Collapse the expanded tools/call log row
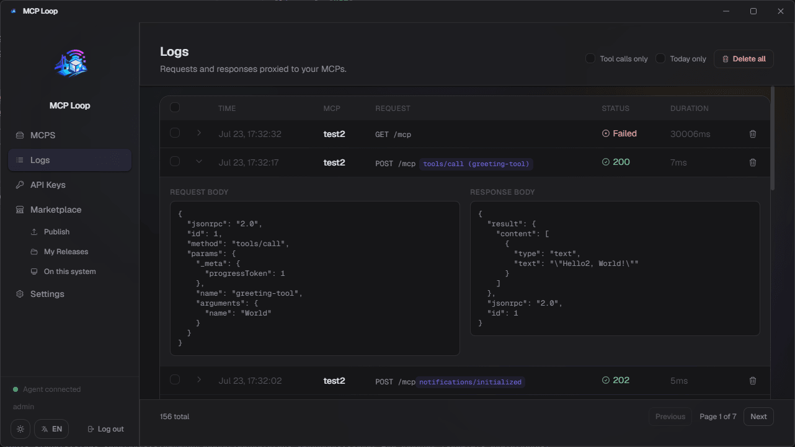The width and height of the screenshot is (795, 447). tap(199, 161)
